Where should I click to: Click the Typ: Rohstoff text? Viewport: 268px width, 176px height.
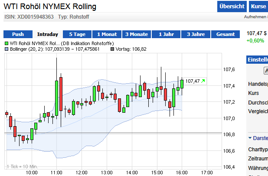click(73, 17)
